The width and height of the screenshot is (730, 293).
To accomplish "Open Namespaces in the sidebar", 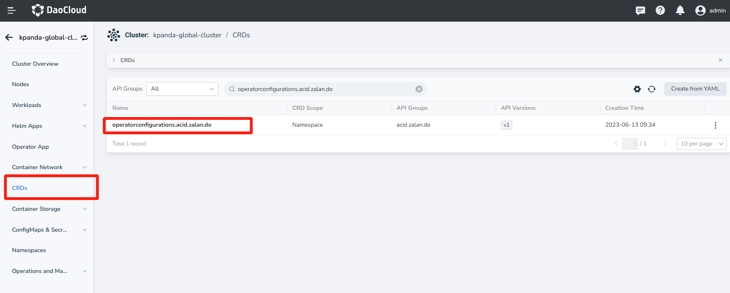I will coord(29,250).
